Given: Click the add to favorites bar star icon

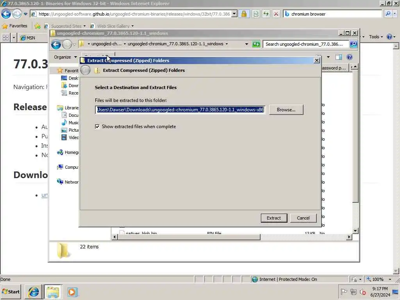Looking at the screenshot, I should tap(37, 26).
